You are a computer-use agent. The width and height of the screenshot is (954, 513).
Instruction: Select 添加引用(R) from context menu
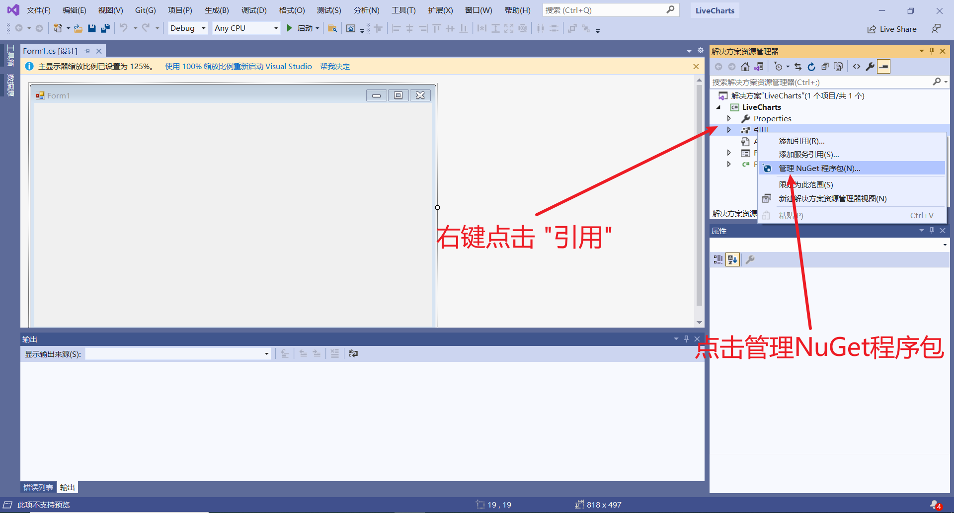(852, 141)
